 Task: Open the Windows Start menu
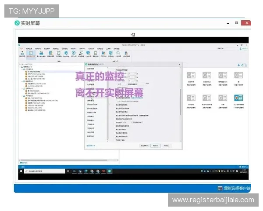pos(21,171)
